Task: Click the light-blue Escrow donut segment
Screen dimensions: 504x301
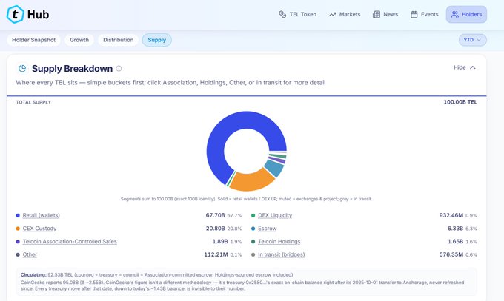Action: pos(273,168)
